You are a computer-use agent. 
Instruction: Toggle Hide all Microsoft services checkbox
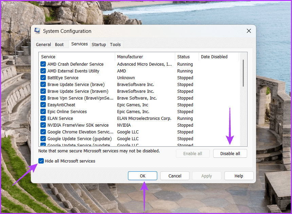pos(41,161)
